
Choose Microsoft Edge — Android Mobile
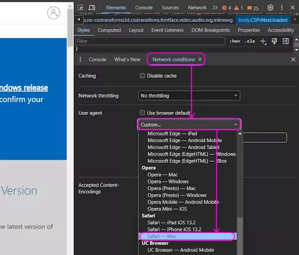coord(184,140)
